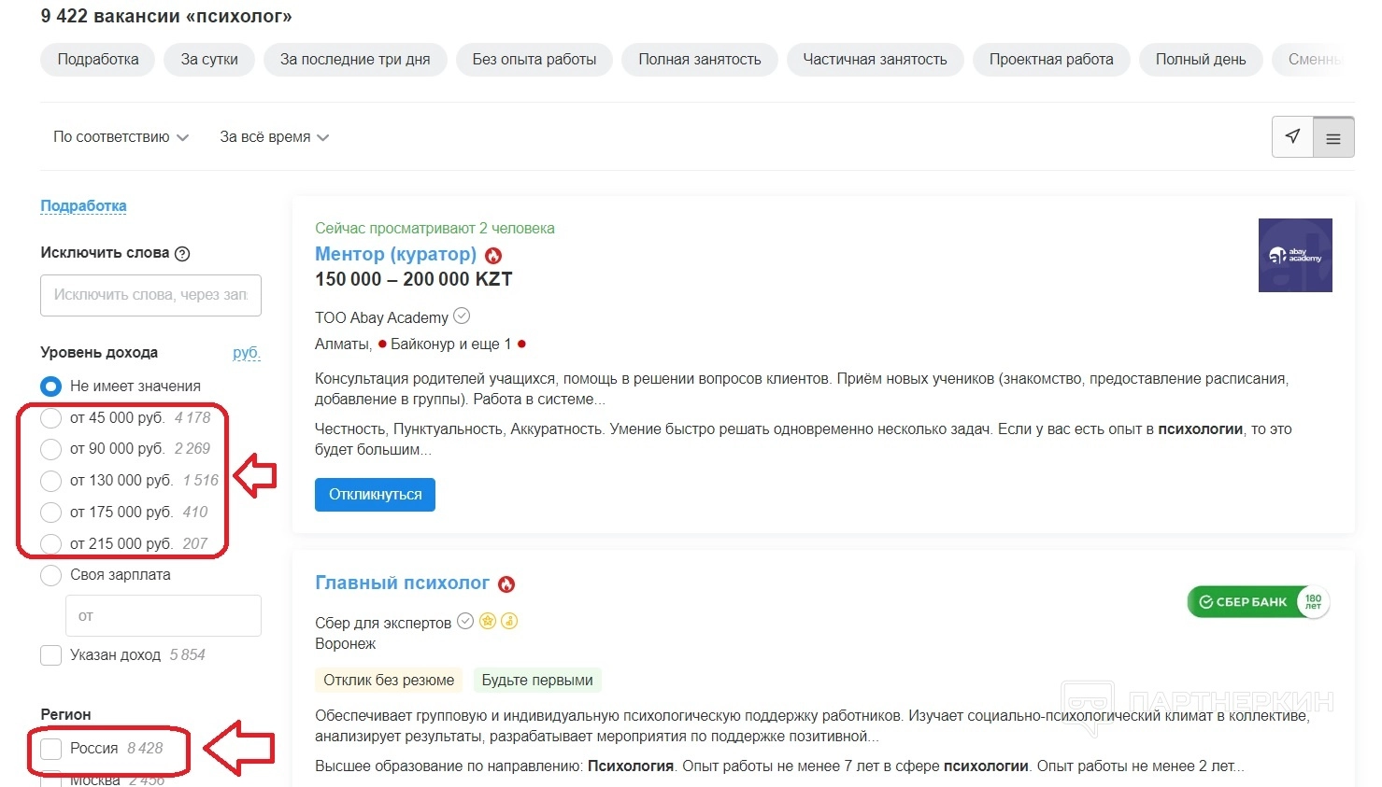1382x787 pixels.
Task: Expand the За всё время period dropdown
Action: click(x=274, y=137)
